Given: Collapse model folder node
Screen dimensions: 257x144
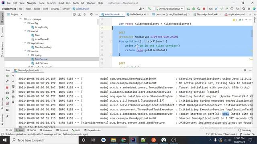Looking at the screenshot, I should 25,31.
